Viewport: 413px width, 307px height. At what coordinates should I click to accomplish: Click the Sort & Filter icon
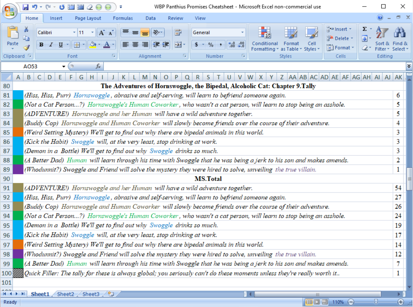point(382,39)
